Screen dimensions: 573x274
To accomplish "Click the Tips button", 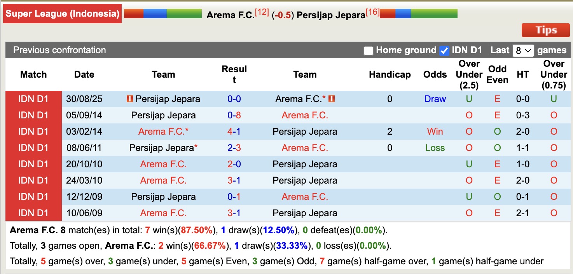I will [x=545, y=30].
